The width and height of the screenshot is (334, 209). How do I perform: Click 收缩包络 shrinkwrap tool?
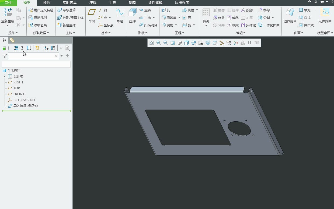38,25
